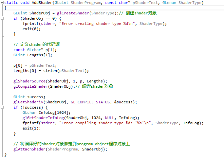Image resolution: width=224 pixels, height=157 pixels.
Task: Click the 'glCompileShader' function call
Action: coord(30,86)
